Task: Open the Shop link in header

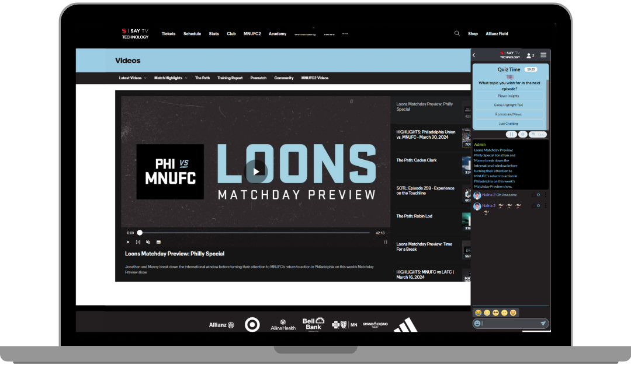Action: tap(473, 34)
